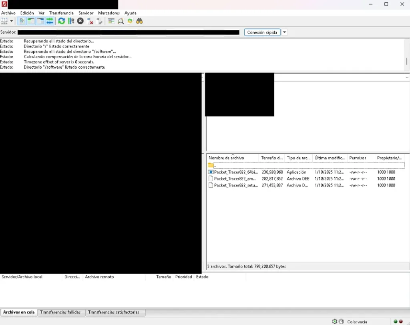410x325 pixels.
Task: Toggle the transfer queue view
Action: tap(50, 21)
